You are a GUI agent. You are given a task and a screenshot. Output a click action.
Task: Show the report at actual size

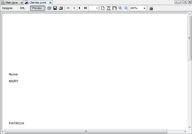[x=103, y=8]
